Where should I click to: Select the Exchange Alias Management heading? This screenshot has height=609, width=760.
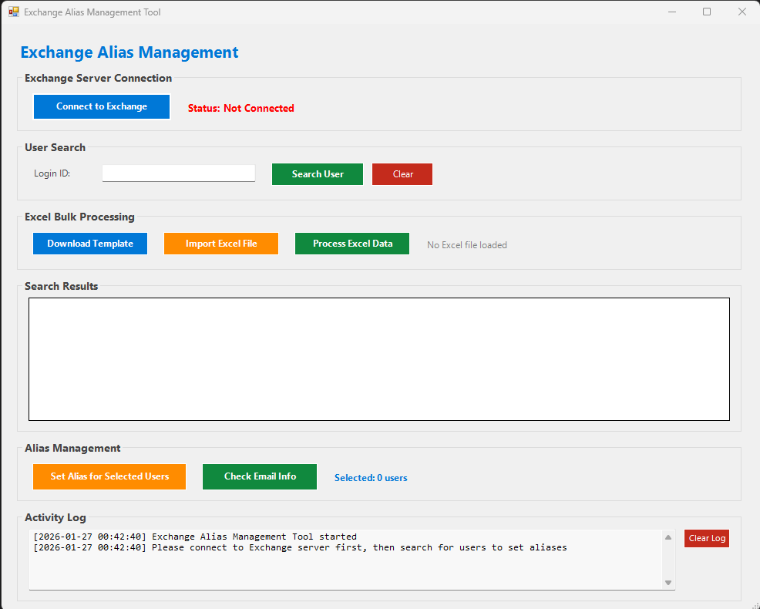(129, 52)
